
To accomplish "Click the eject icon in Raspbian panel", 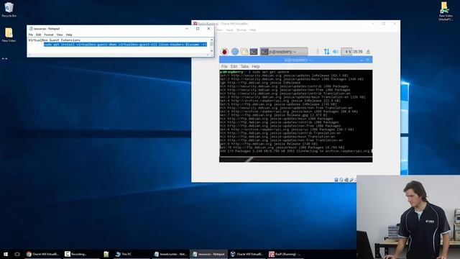I will coord(368,52).
